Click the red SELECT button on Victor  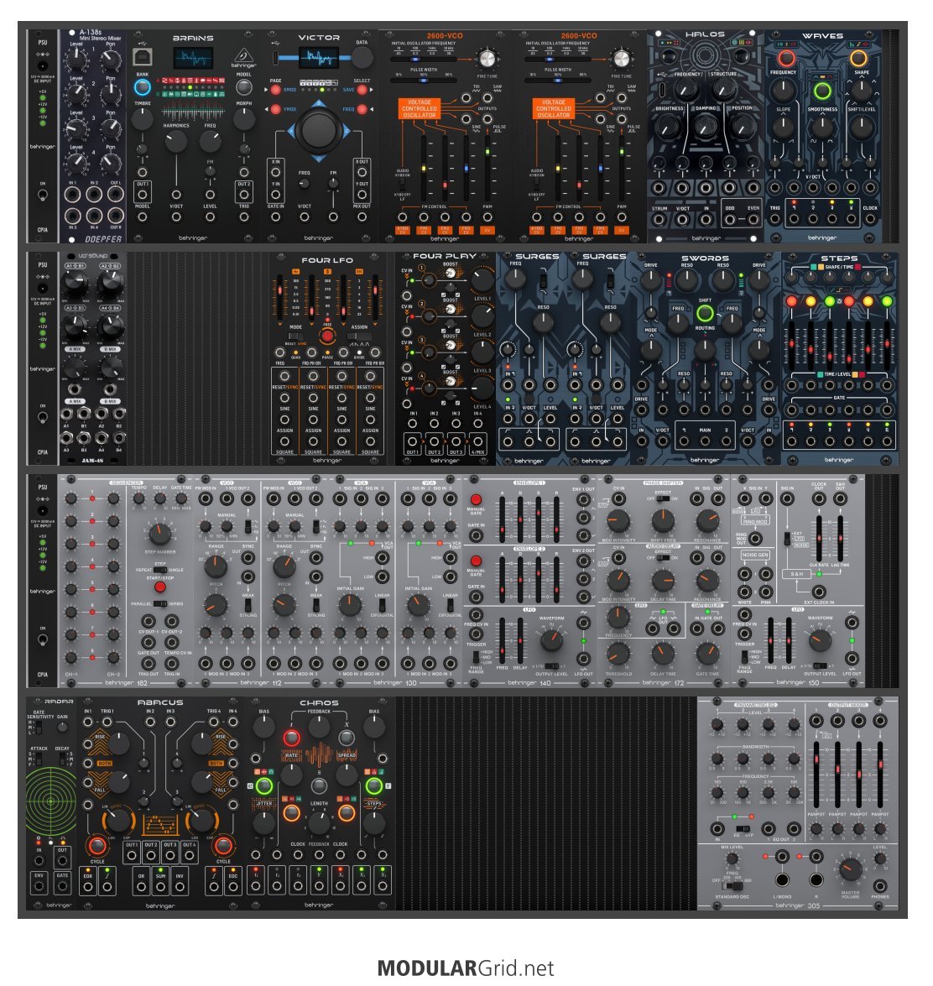[362, 90]
